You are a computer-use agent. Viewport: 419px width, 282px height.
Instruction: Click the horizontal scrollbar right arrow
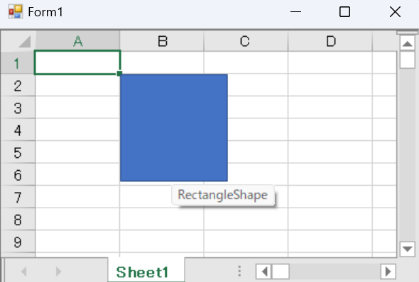click(388, 271)
